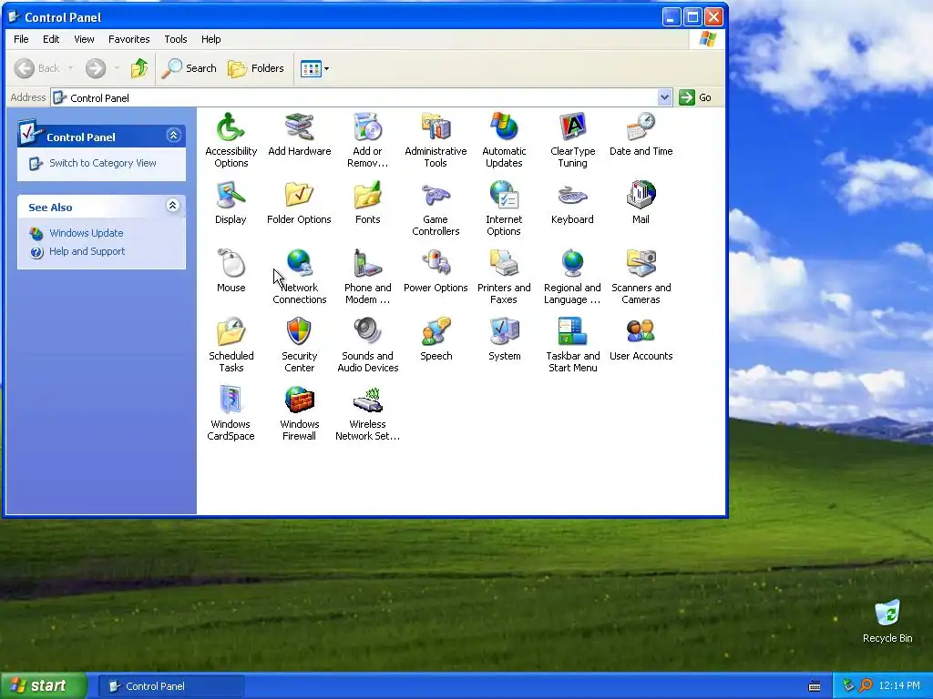Open the Favorites menu

pos(129,39)
